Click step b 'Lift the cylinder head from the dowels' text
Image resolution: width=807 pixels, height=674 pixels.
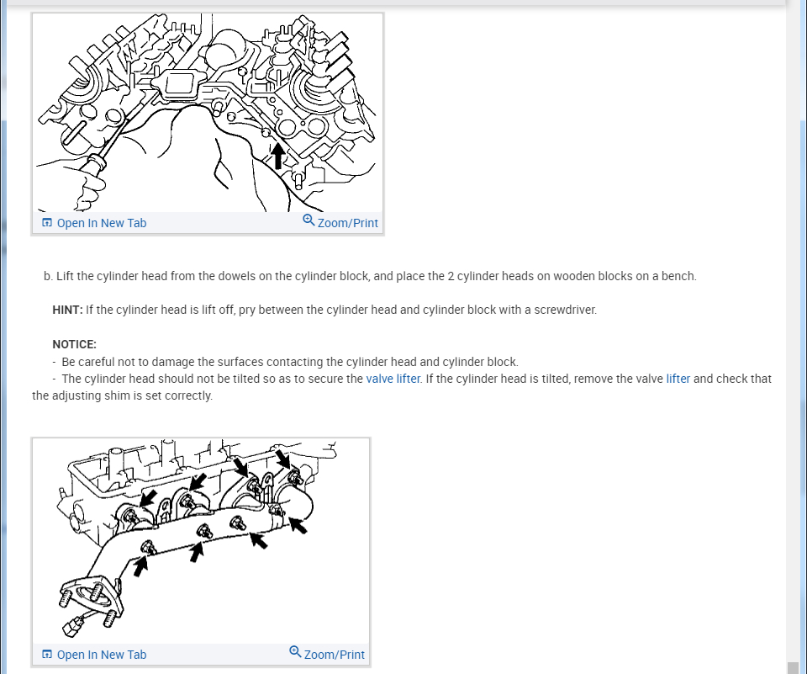(370, 276)
